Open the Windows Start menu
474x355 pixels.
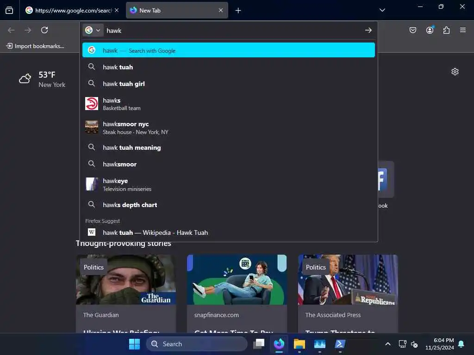pos(134,344)
